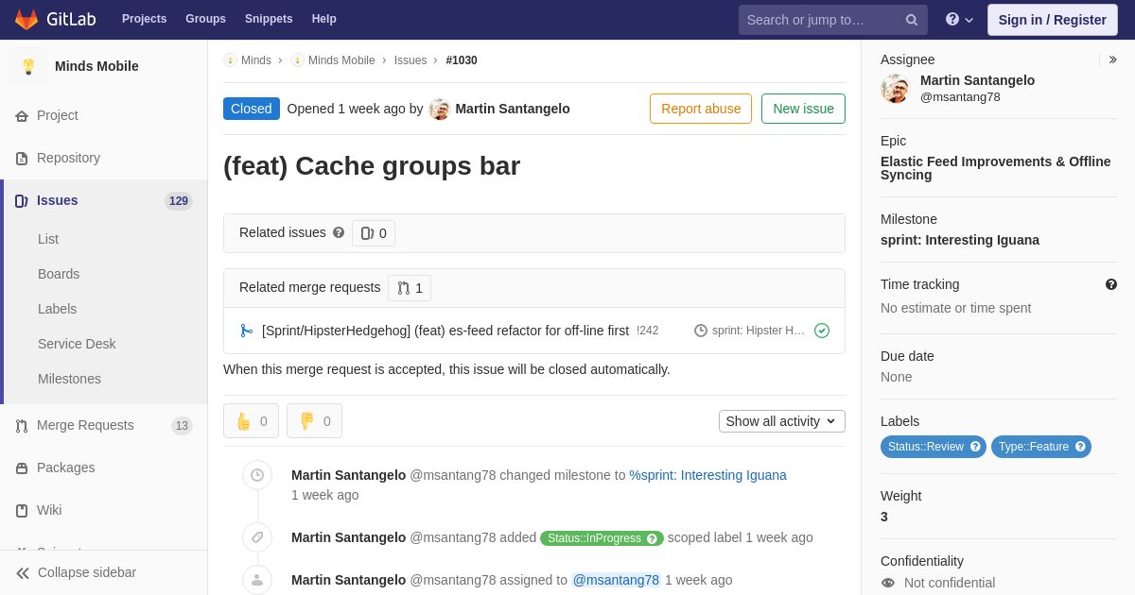Open the Groups menu in navbar

[x=205, y=19]
